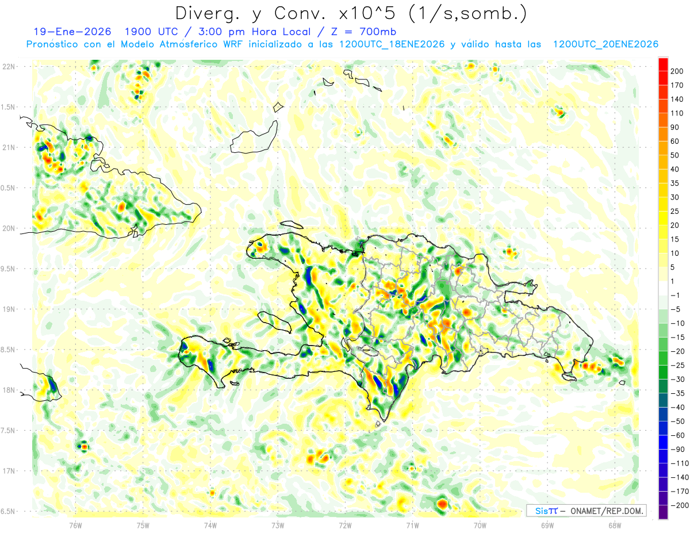Click the 22N latitude label
This screenshot has height=533, width=690.
tap(9, 67)
